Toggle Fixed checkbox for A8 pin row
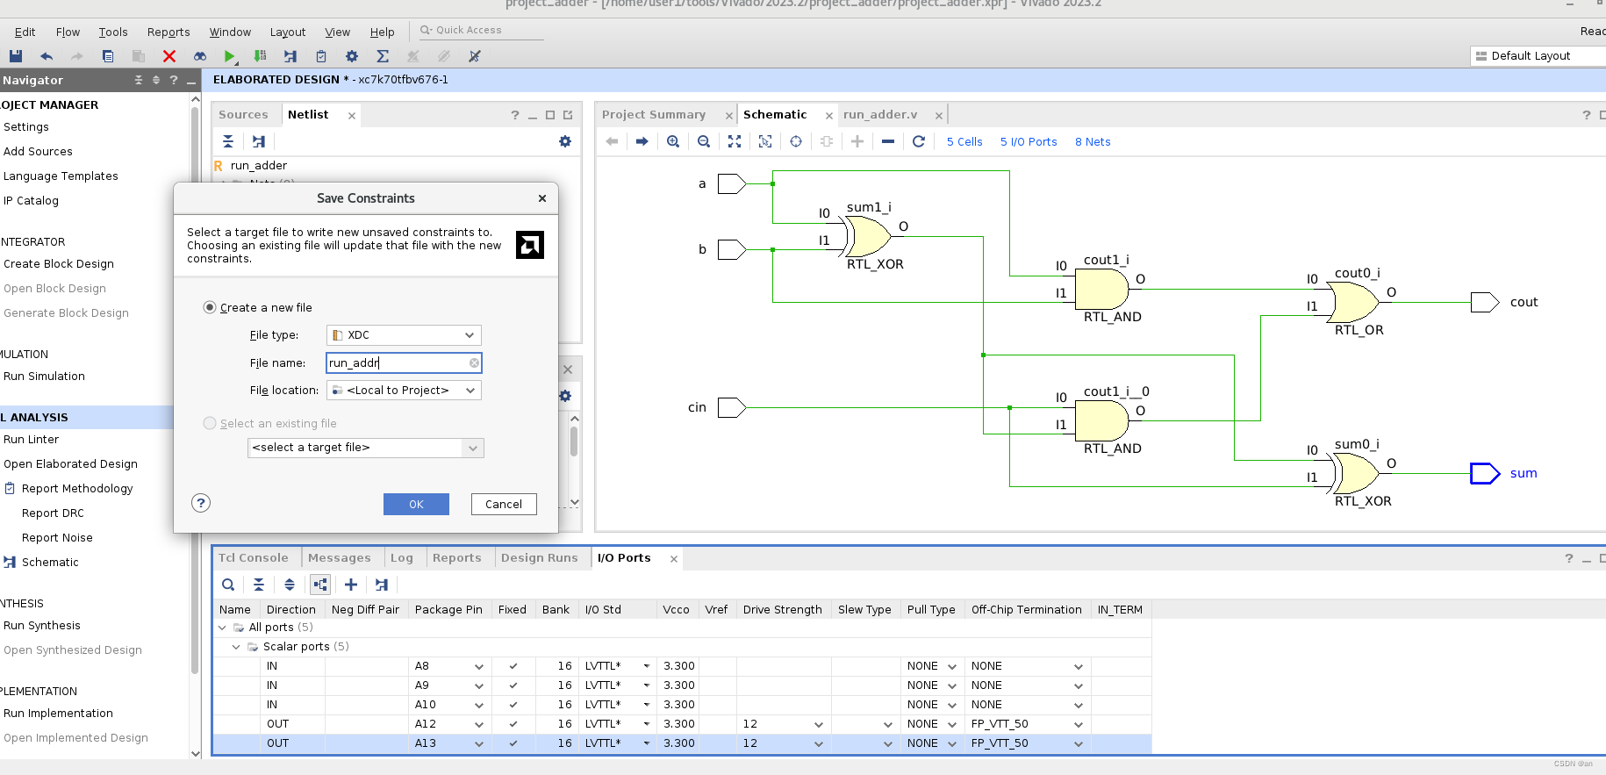This screenshot has width=1606, height=775. (x=513, y=666)
